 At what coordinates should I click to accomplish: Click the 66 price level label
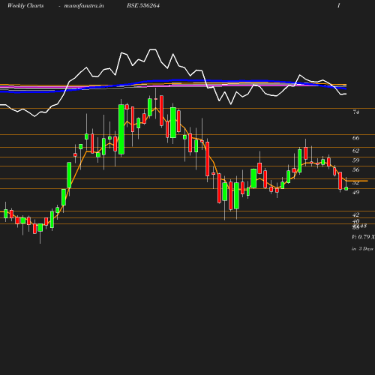(x=355, y=138)
